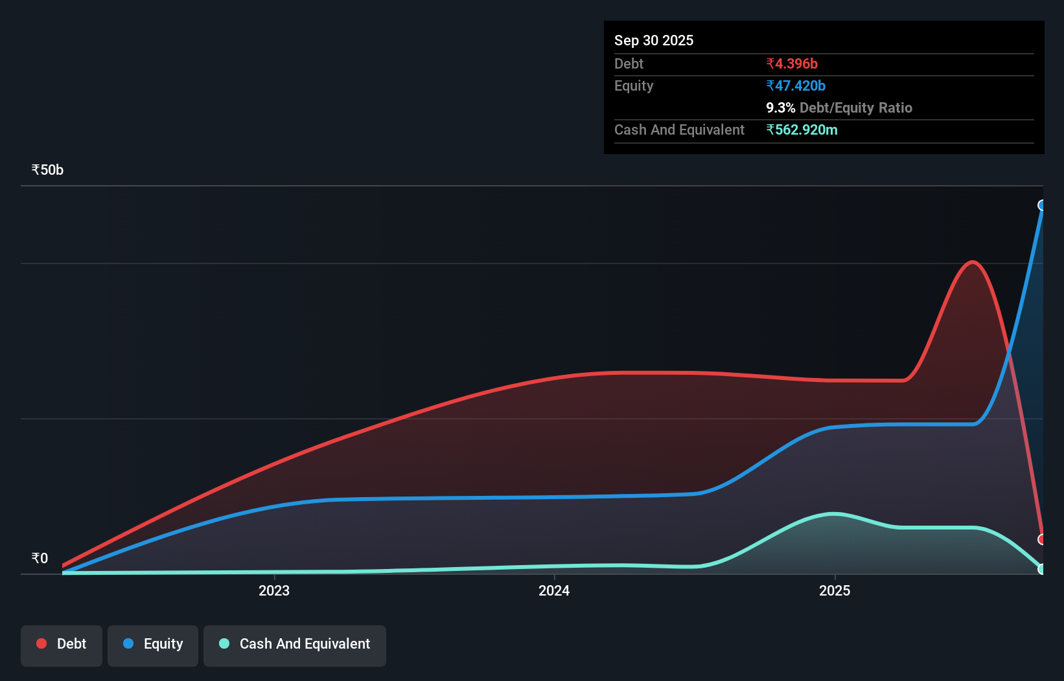Image resolution: width=1064 pixels, height=681 pixels.
Task: Click the ₹50b gridline label
Action: pyautogui.click(x=47, y=170)
